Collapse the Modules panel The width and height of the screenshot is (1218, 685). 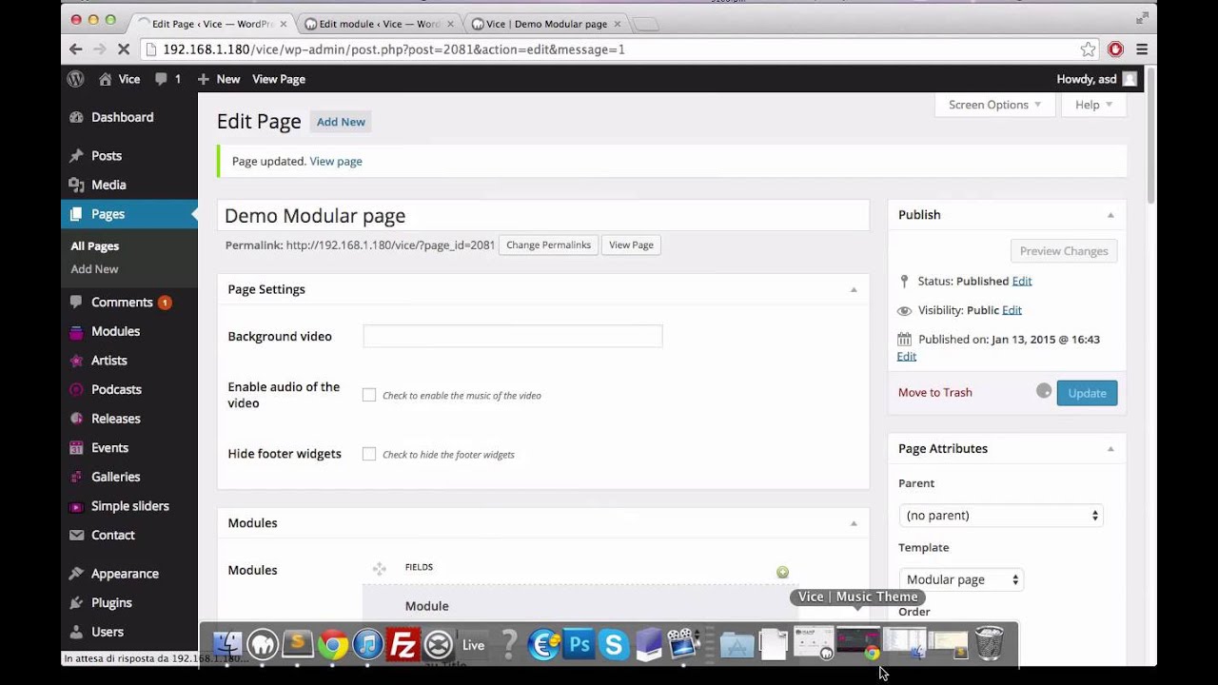click(x=854, y=523)
